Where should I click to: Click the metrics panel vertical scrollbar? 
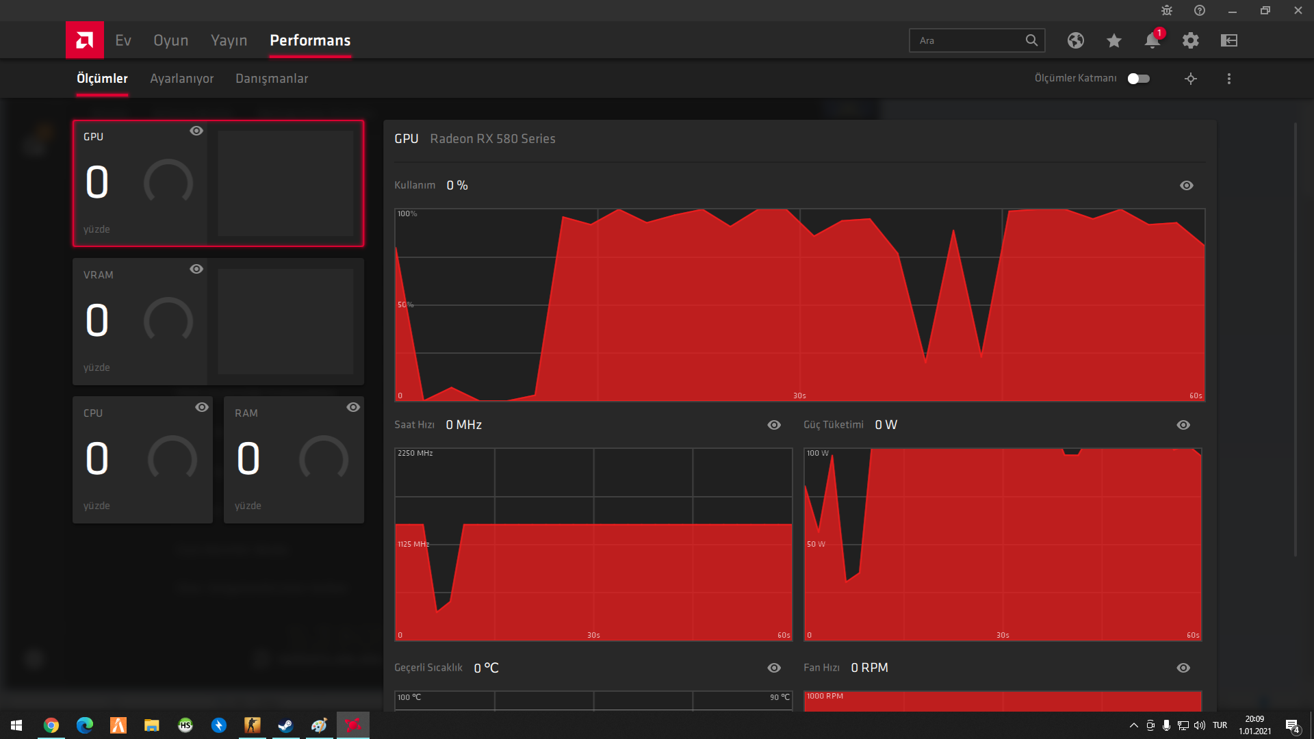(1295, 339)
